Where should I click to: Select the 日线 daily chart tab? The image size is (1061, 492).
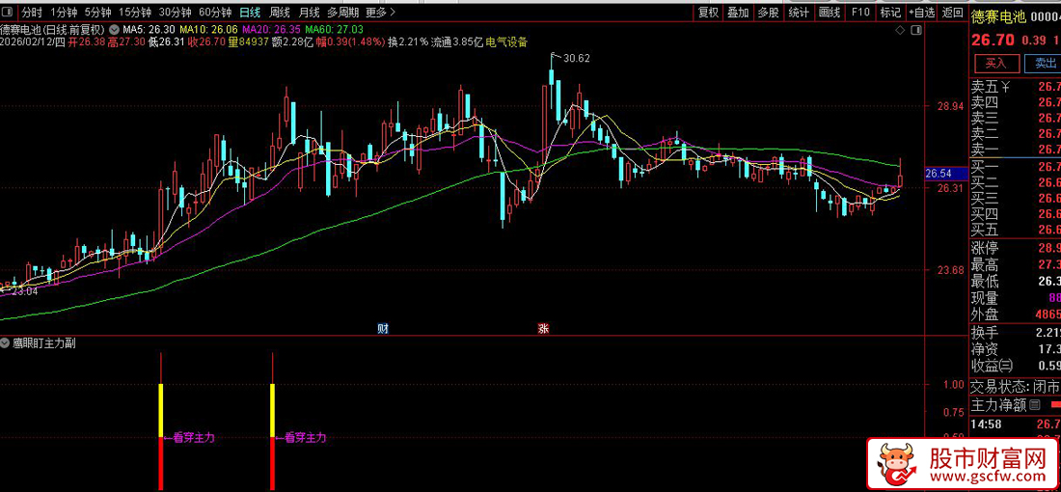pyautogui.click(x=250, y=13)
